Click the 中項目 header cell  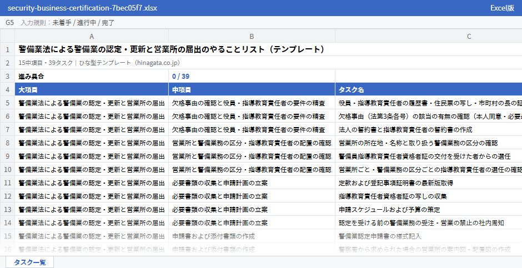[252, 89]
